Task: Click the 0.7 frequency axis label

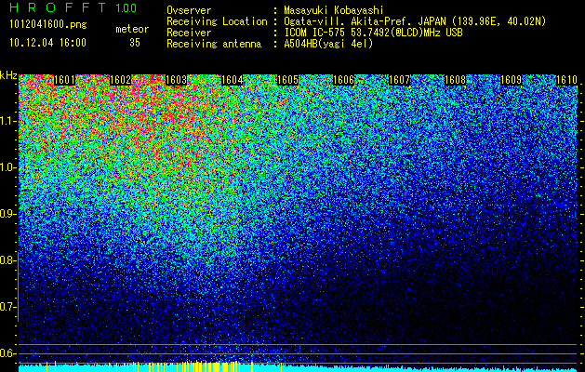Action: [7, 307]
